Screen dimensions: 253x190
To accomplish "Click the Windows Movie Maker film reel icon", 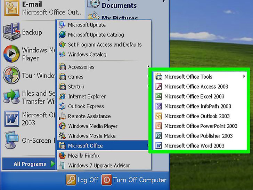I will [62, 136].
